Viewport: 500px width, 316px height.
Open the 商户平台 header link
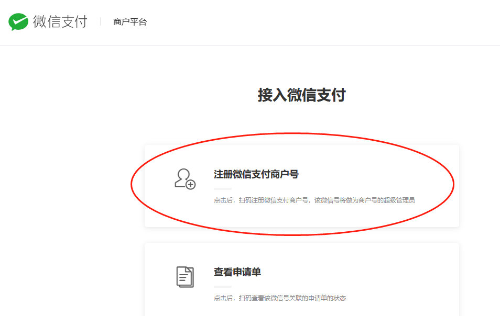coord(130,22)
